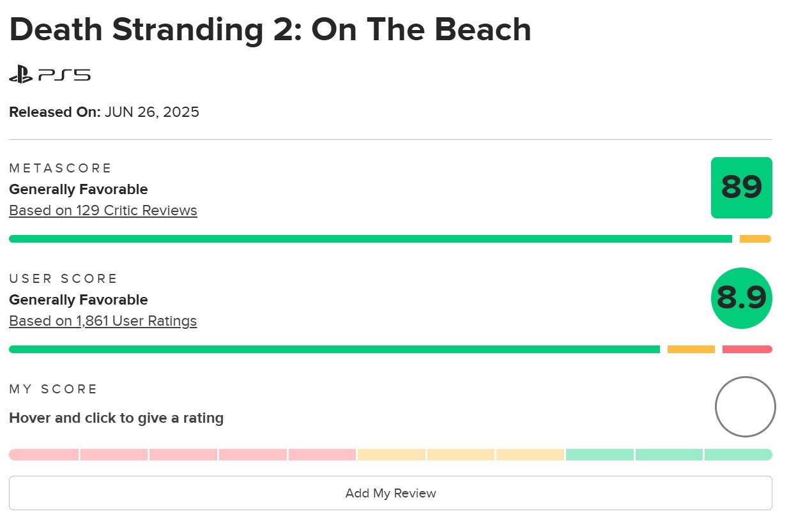Click green positive portion of User Score bar
The image size is (789, 523).
pyautogui.click(x=334, y=349)
